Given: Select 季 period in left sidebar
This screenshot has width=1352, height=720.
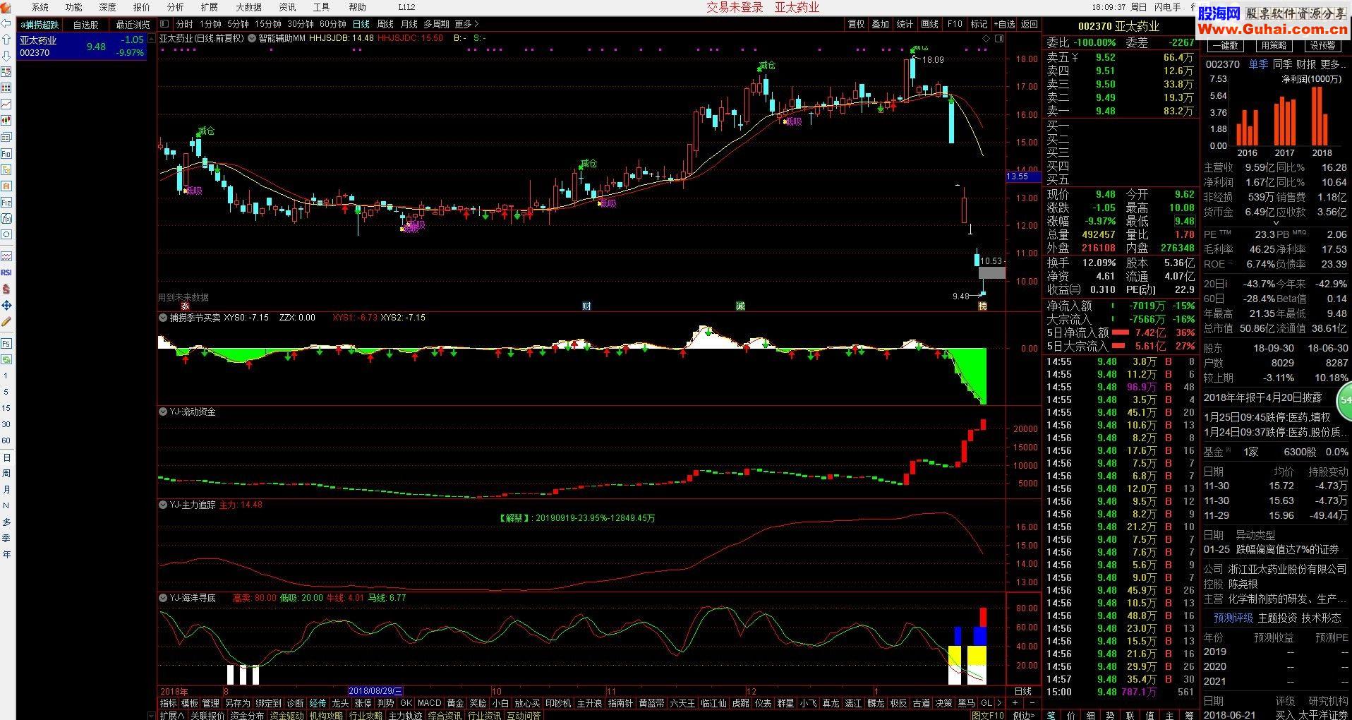Looking at the screenshot, I should point(6,539).
